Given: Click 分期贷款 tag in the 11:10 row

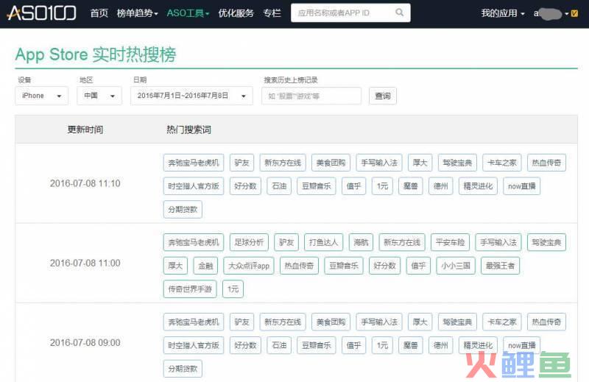Looking at the screenshot, I should (183, 209).
